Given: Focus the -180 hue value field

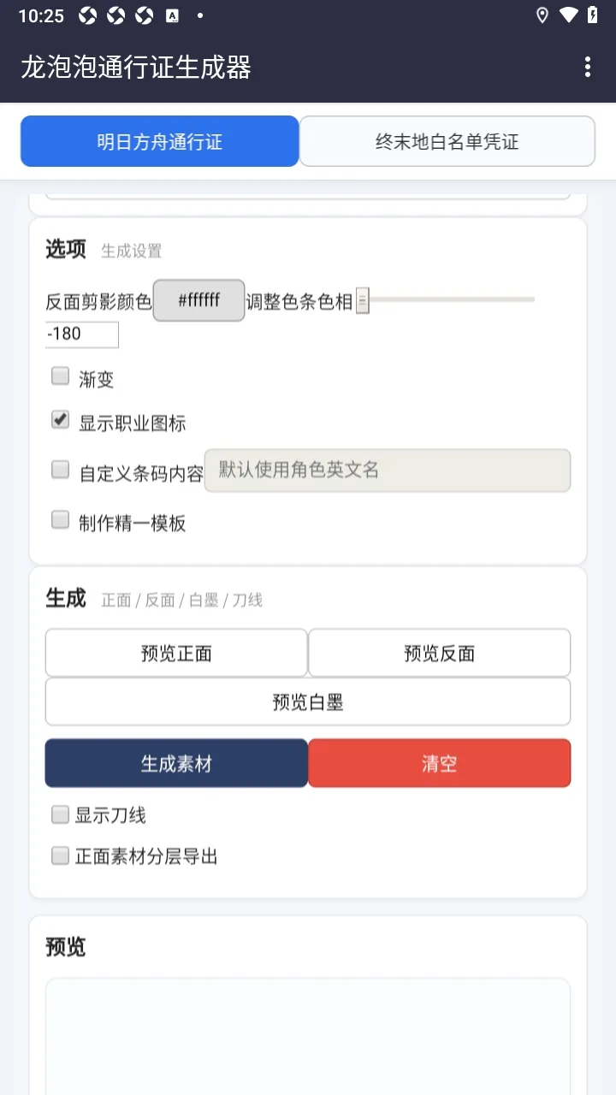Looking at the screenshot, I should click(x=82, y=334).
